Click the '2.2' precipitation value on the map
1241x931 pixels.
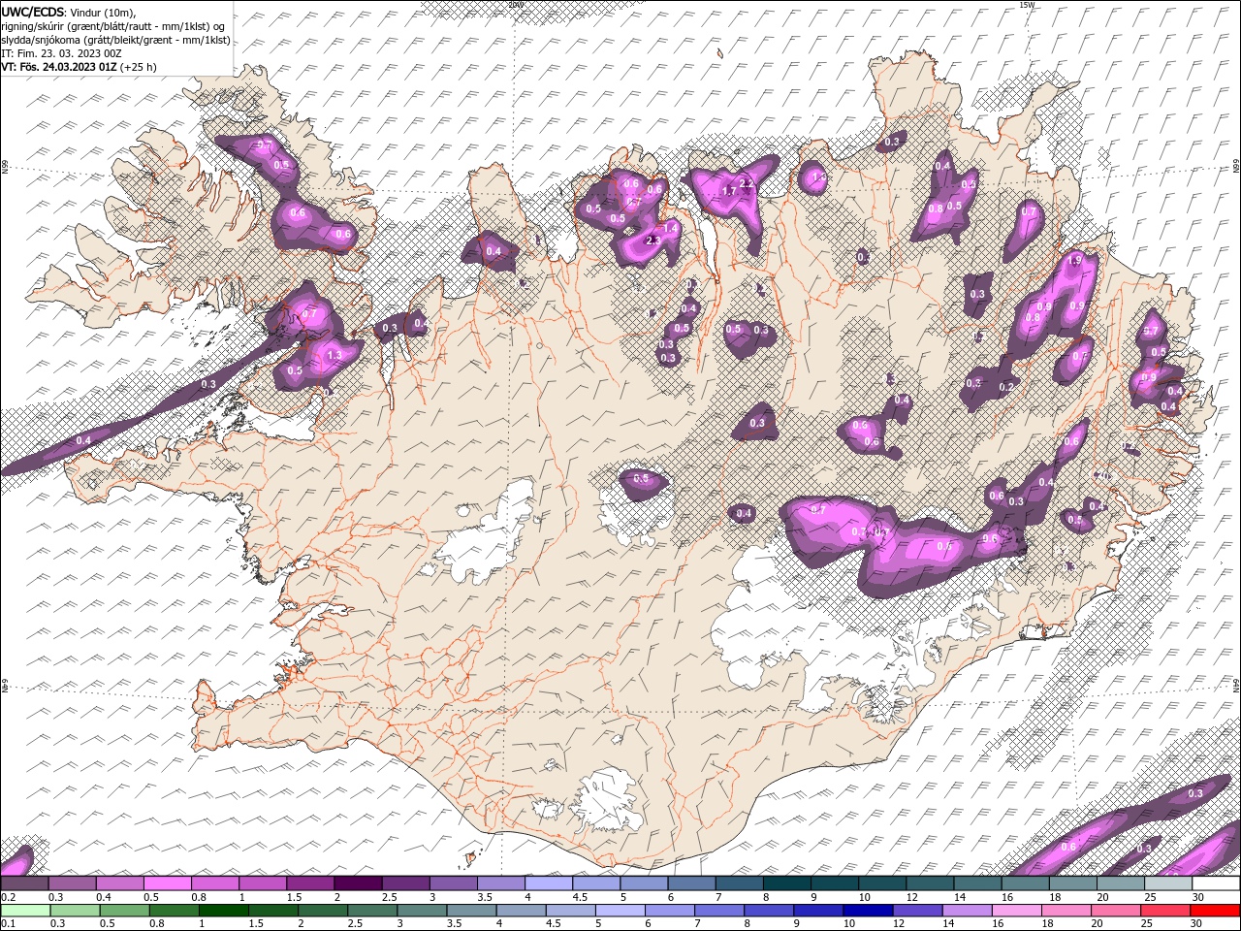click(x=747, y=183)
